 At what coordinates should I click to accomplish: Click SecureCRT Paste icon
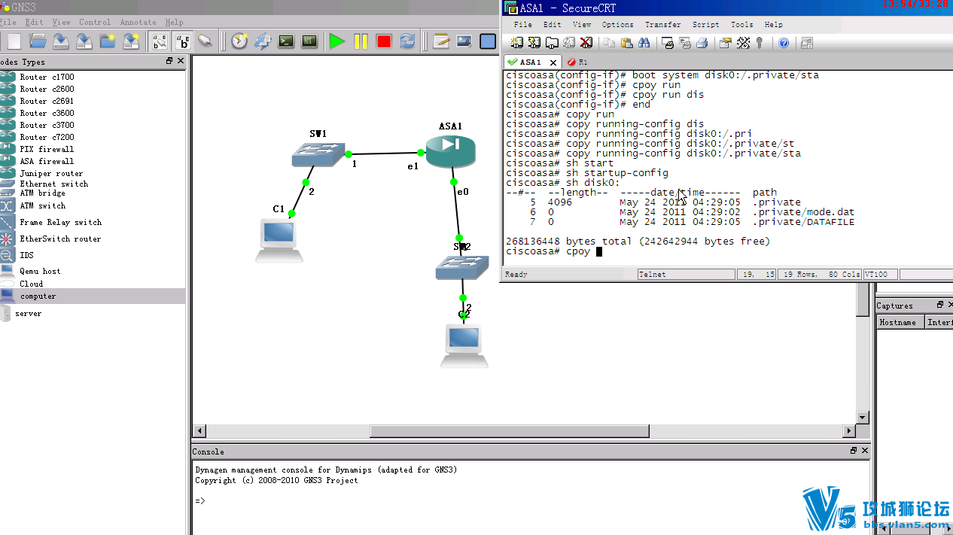coord(626,43)
